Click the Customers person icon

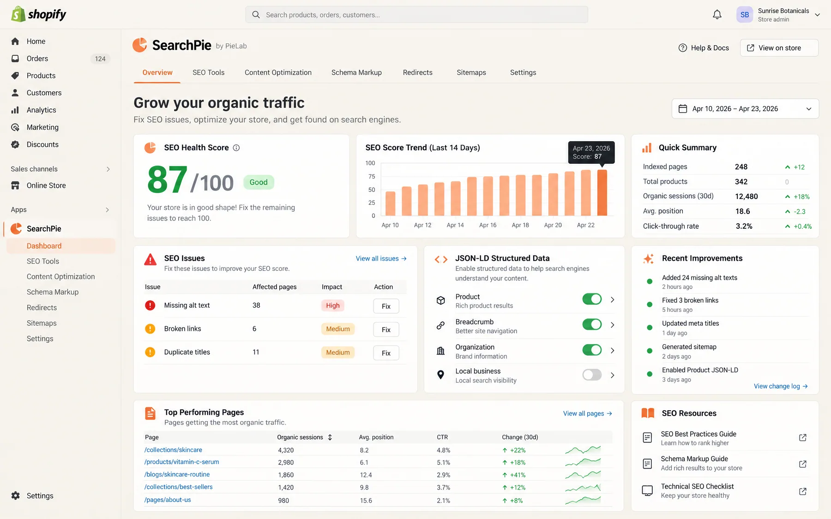(x=15, y=93)
